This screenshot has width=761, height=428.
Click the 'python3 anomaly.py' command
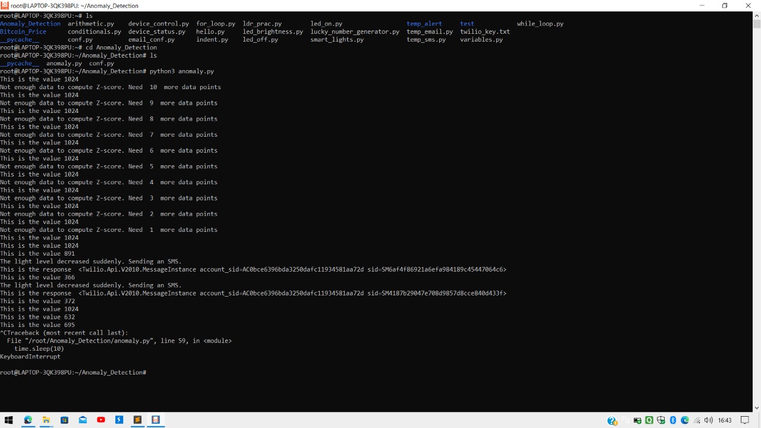click(x=182, y=71)
